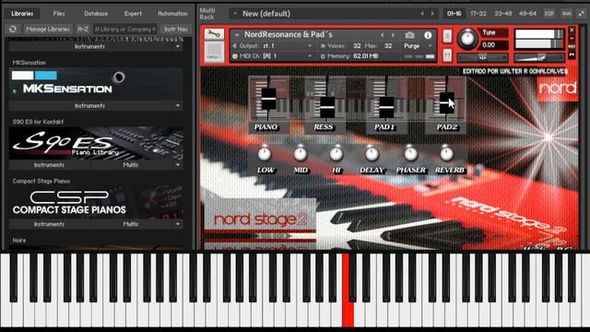Image resolution: width=590 pixels, height=332 pixels.
Task: Expand S90 ES library dropdown arrow
Action: 178,165
